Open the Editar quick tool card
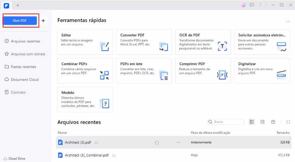Viewport: 295px width, 162px height. (x=85, y=42)
